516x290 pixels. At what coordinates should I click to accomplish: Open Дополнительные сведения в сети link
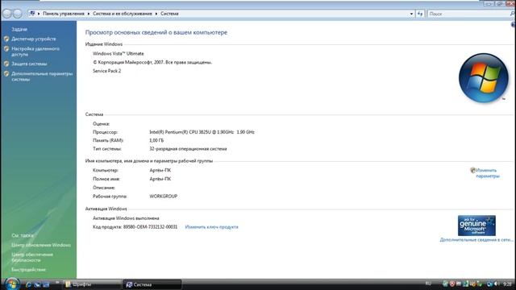tap(476, 240)
